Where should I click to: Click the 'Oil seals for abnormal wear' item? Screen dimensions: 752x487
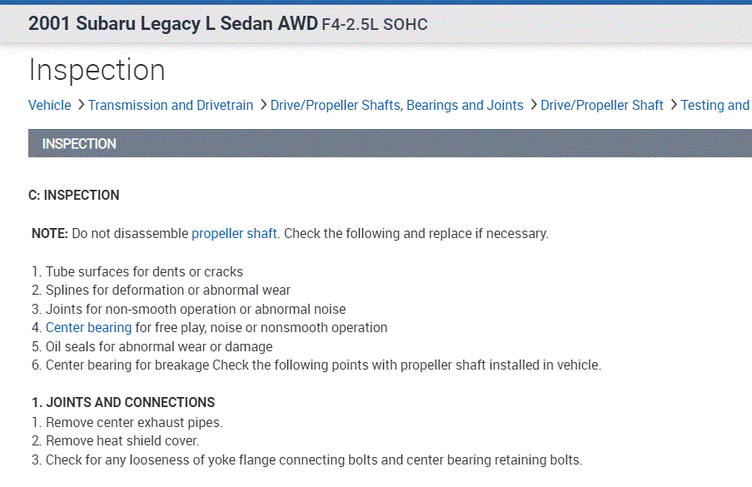(158, 346)
